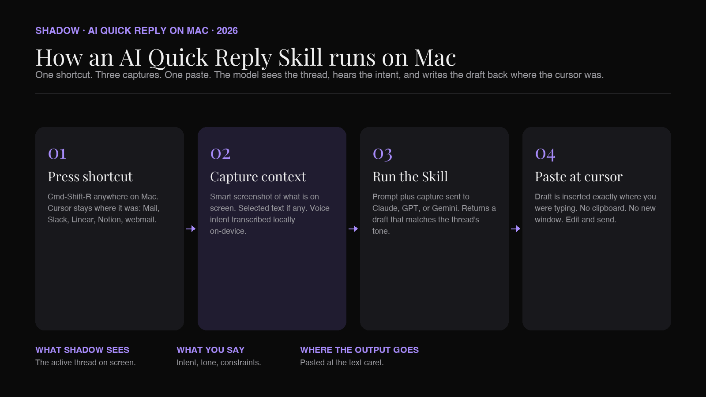Click step number 01
Viewport: 706px width, 397px height.
[57, 154]
